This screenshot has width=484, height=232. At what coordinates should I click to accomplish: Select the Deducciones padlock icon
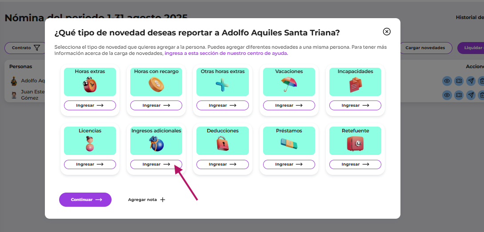point(222,144)
